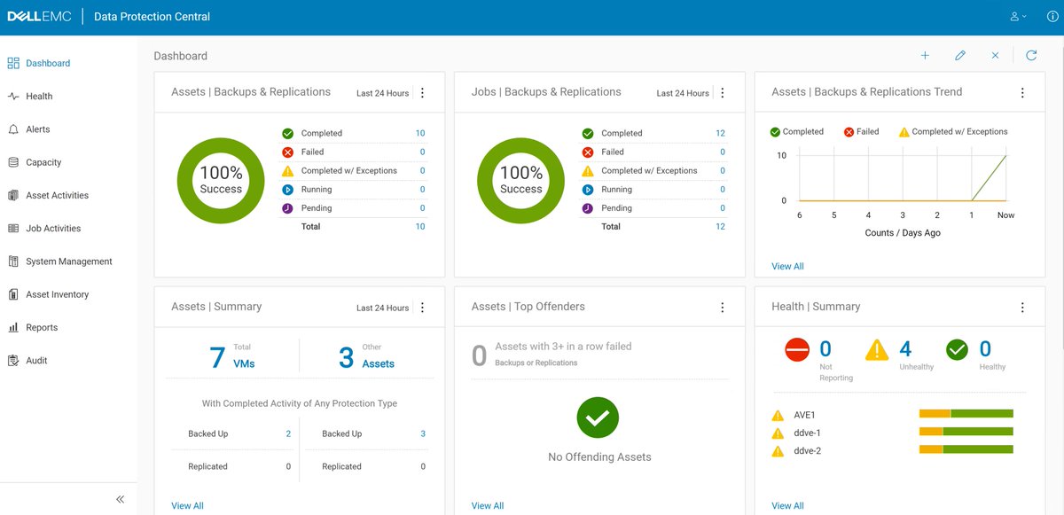The height and width of the screenshot is (515, 1064).
Task: Open the Audit section in the sidebar
Action: [35, 360]
